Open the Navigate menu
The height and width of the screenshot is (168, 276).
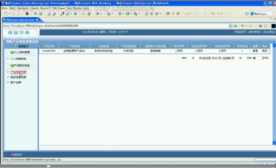tap(23, 8)
